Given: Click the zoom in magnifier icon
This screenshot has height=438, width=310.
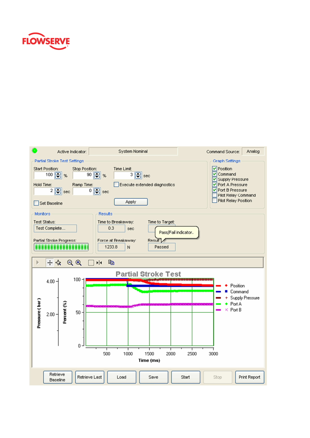Looking at the screenshot, I should click(x=79, y=263).
